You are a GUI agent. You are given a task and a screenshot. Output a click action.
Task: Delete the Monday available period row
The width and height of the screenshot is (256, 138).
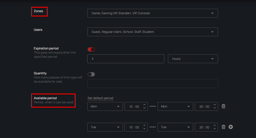[x=223, y=106]
